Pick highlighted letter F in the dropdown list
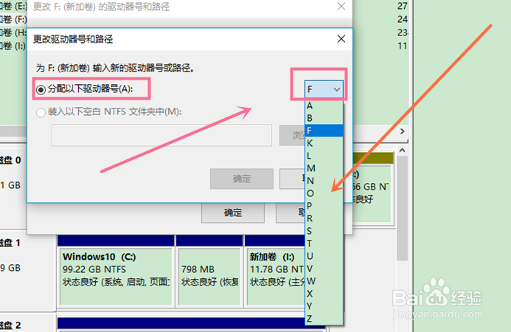This screenshot has height=332, width=511. point(324,131)
